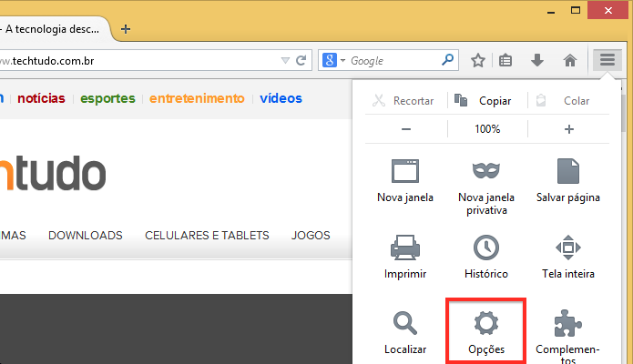Bookmark this page with star icon
This screenshot has width=633, height=364.
478,61
